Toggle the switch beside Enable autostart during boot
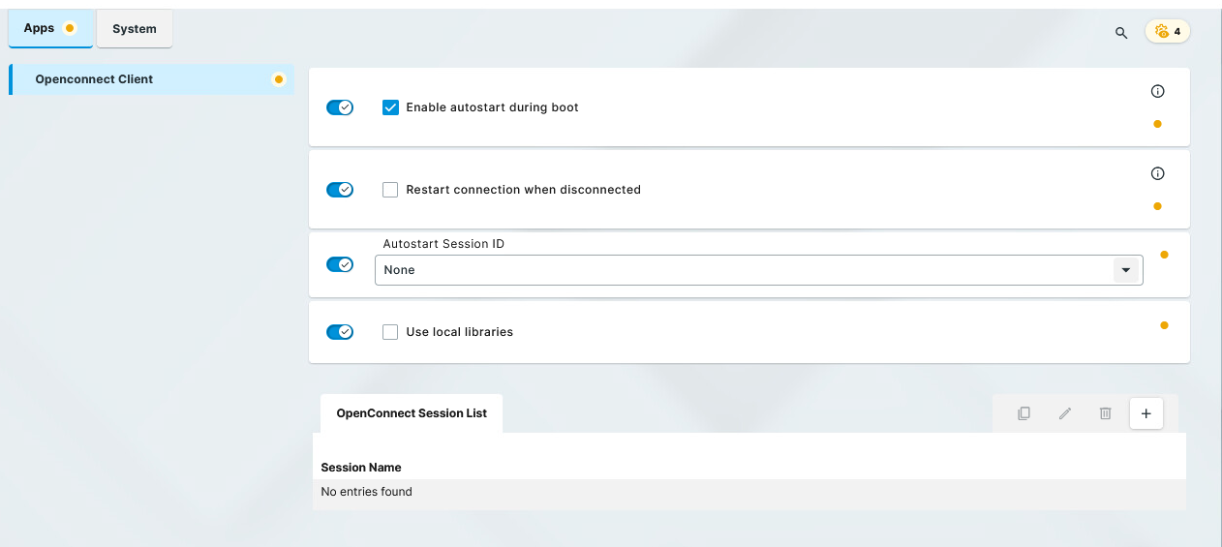 click(x=340, y=107)
